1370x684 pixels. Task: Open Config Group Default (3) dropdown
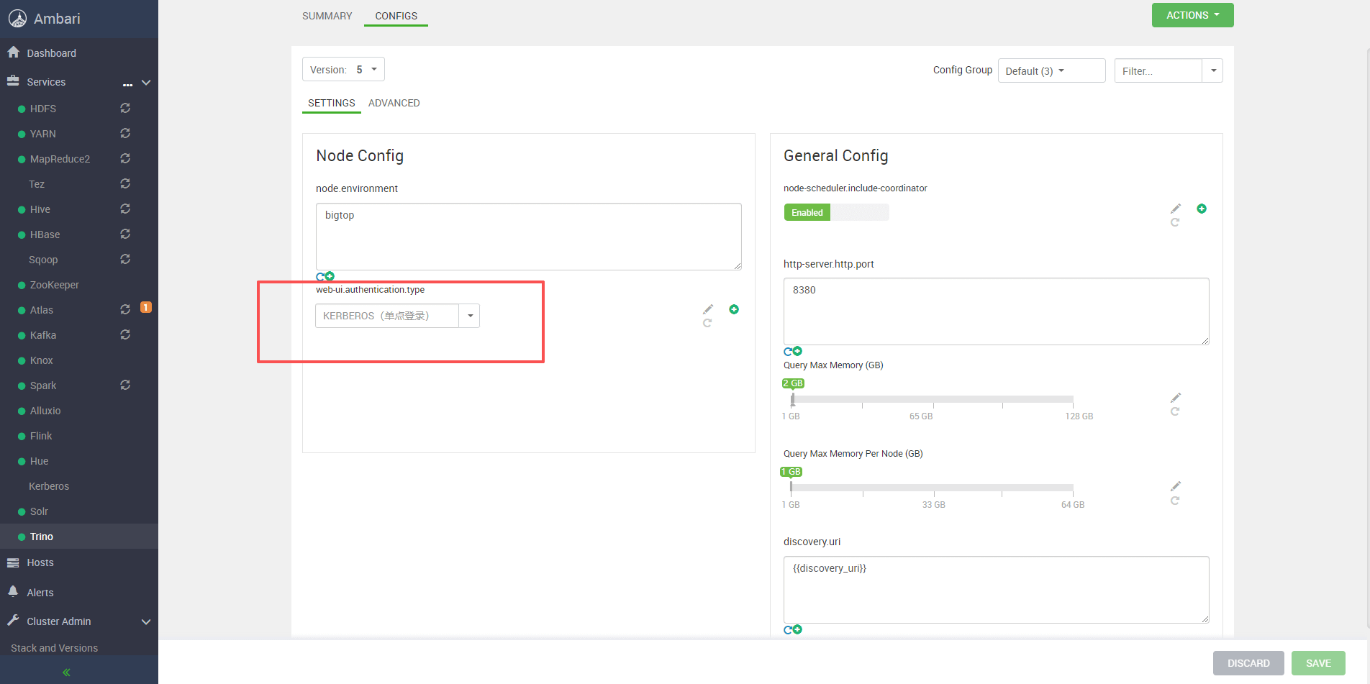pyautogui.click(x=1051, y=70)
